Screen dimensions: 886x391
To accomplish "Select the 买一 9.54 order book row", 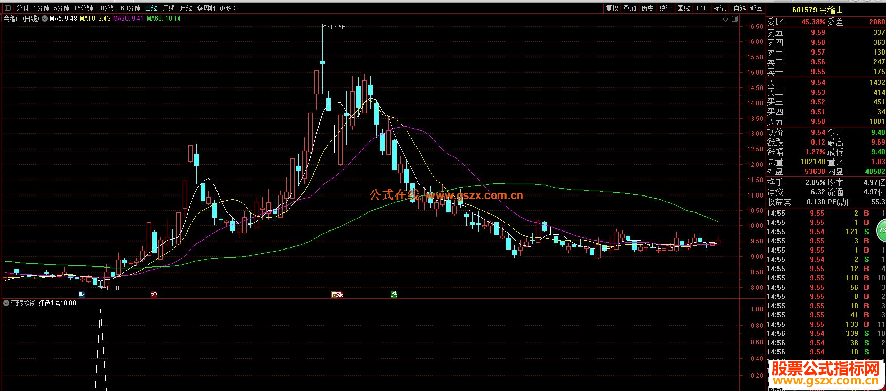I will click(826, 82).
